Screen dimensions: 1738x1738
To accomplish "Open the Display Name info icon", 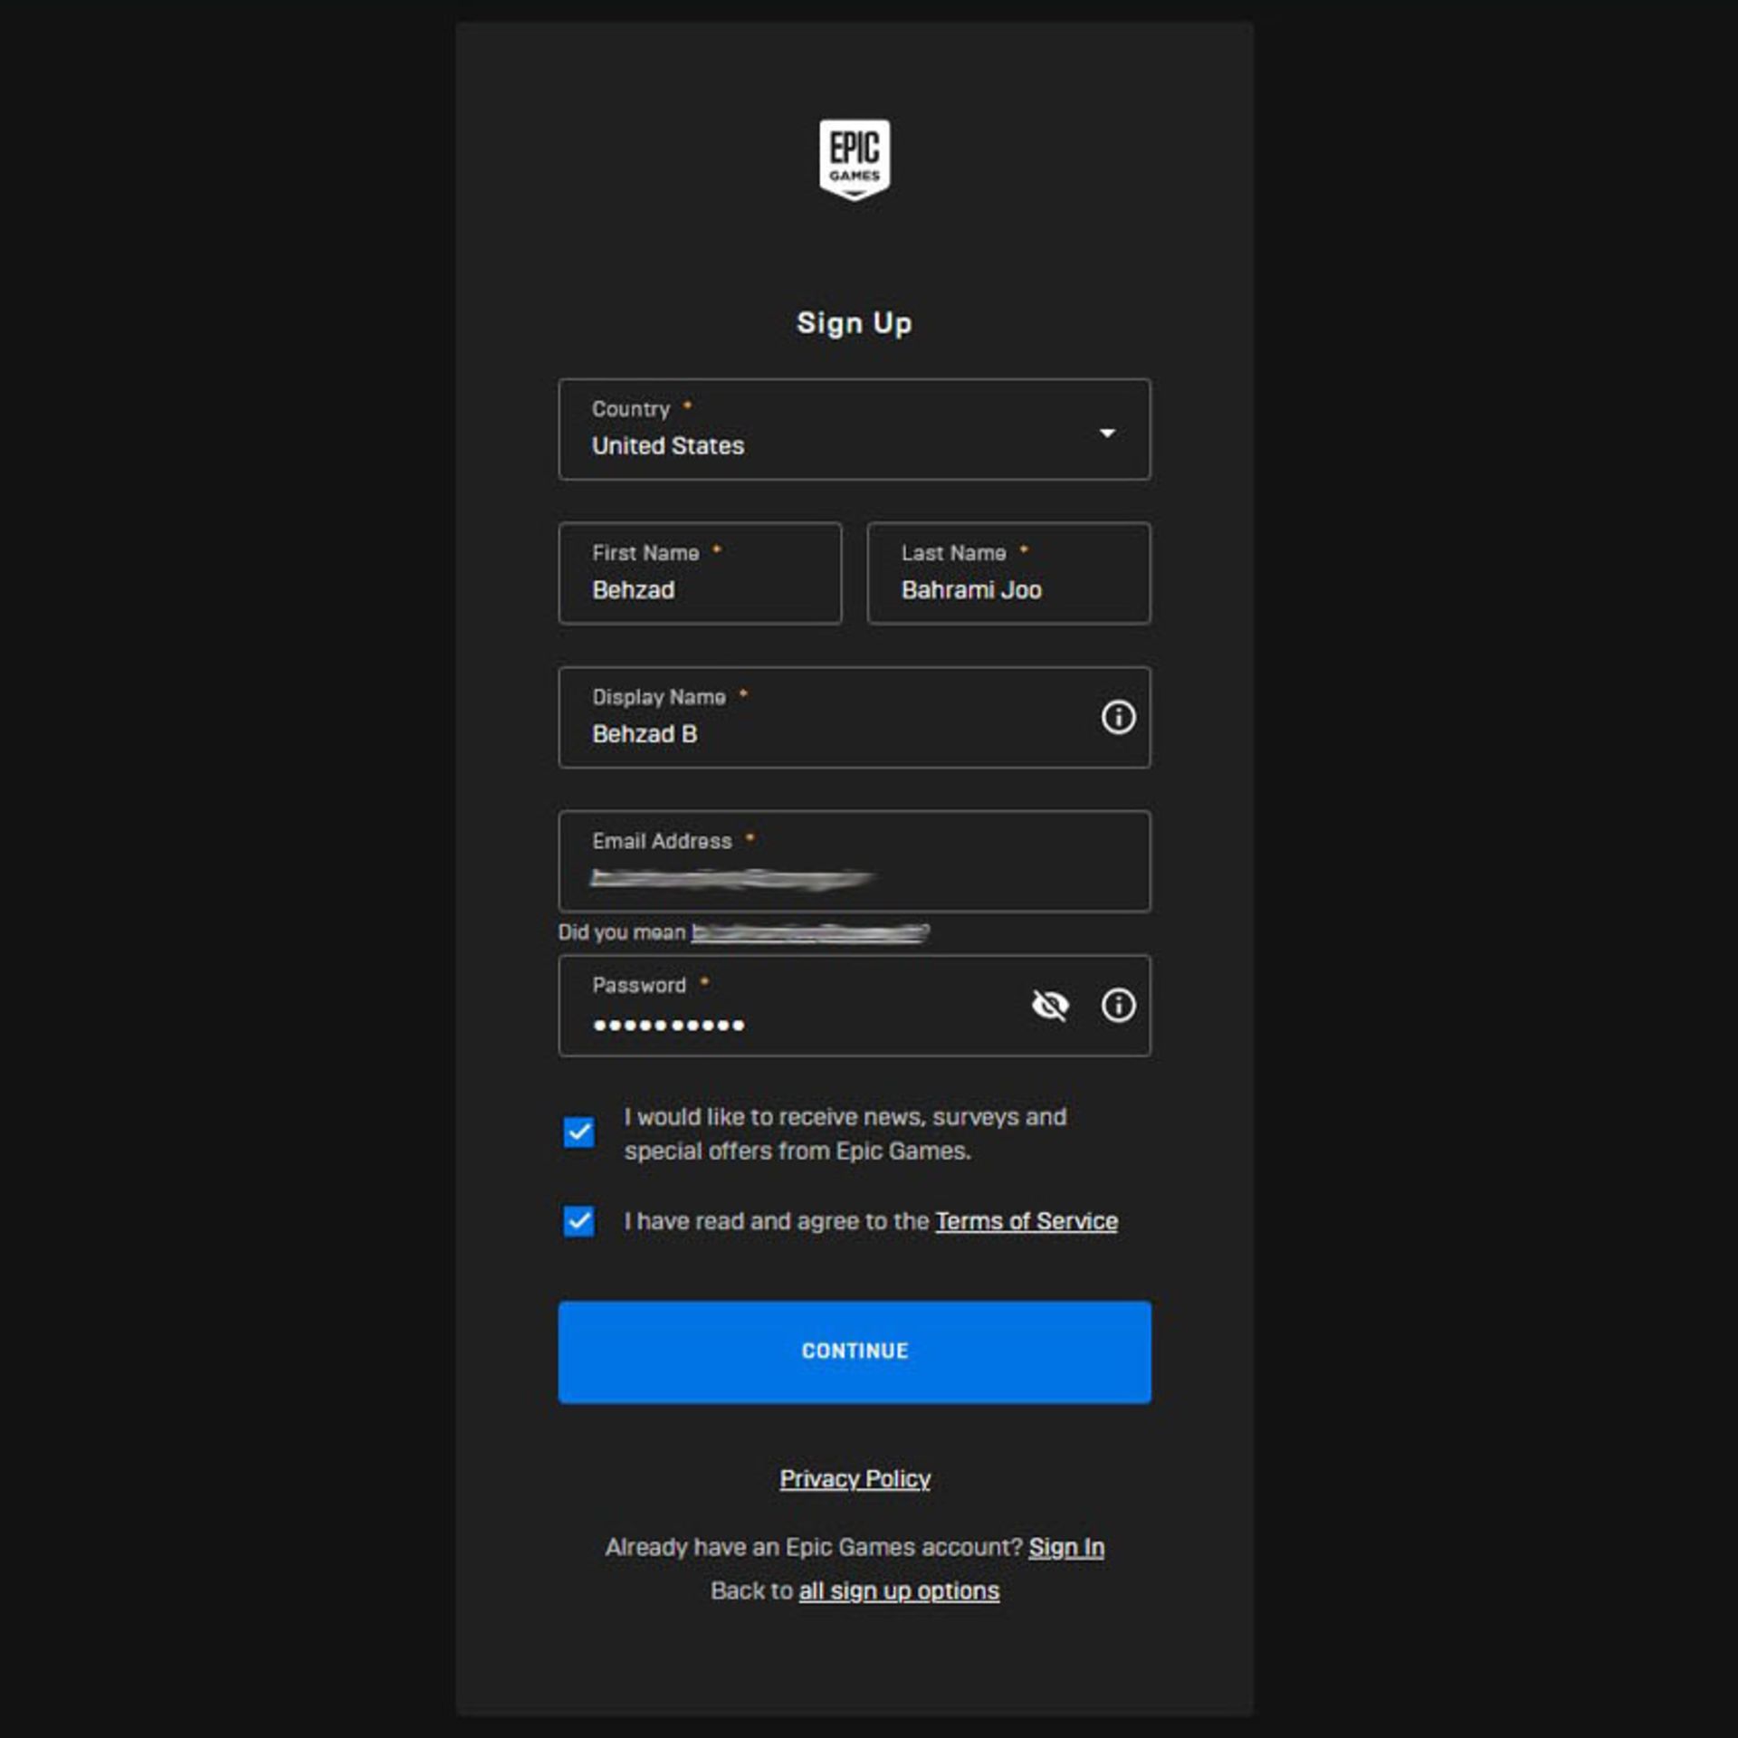I will click(x=1118, y=717).
